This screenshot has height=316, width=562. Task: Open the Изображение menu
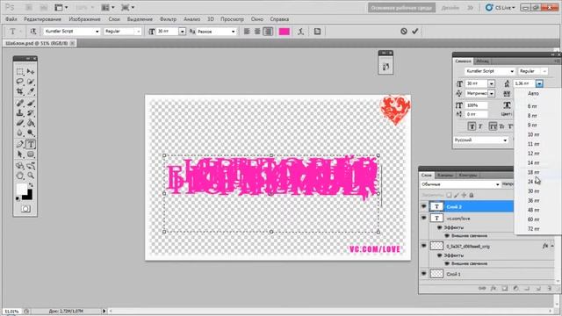pos(84,19)
